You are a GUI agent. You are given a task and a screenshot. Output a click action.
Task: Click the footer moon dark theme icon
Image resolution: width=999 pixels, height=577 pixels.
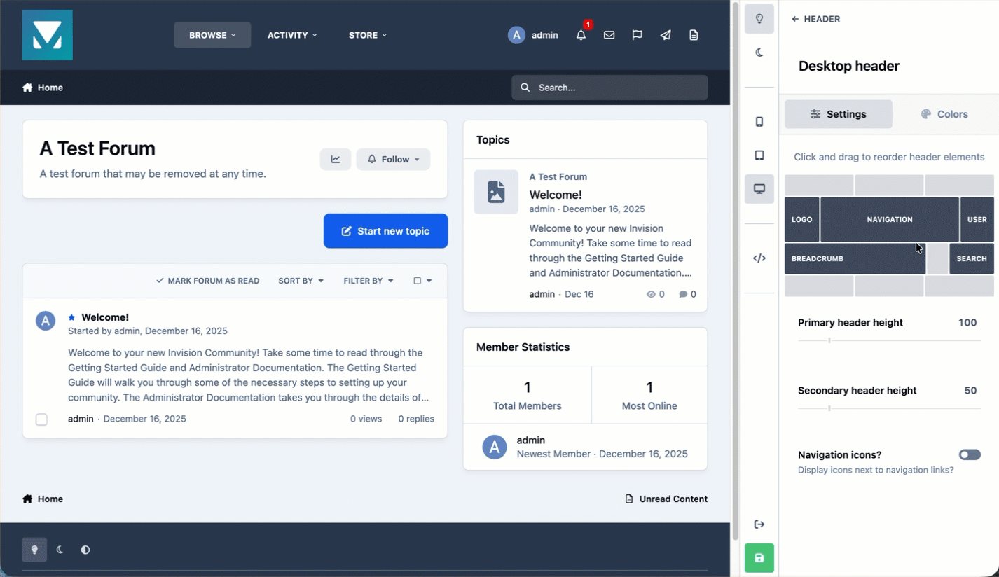[60, 550]
